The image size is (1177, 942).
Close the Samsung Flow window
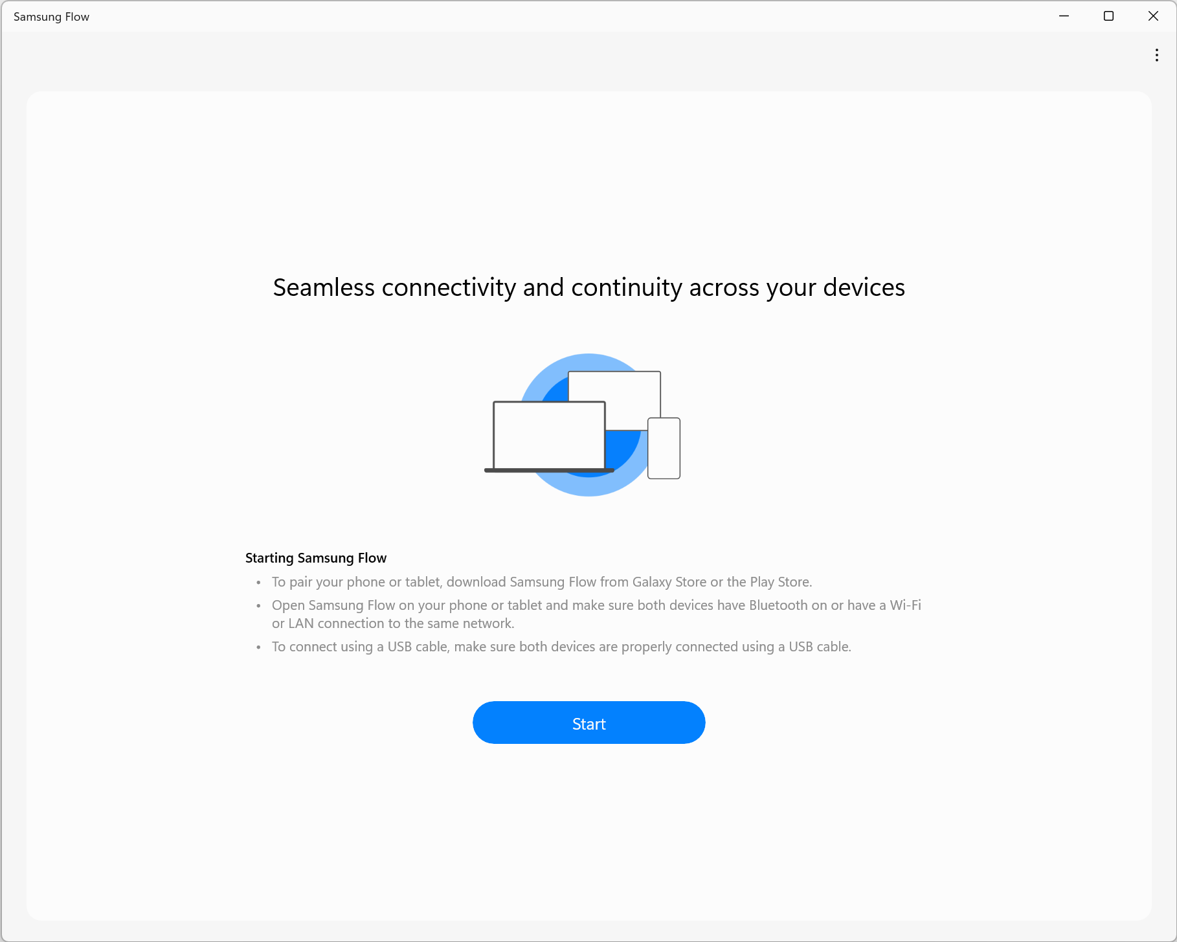click(x=1153, y=16)
